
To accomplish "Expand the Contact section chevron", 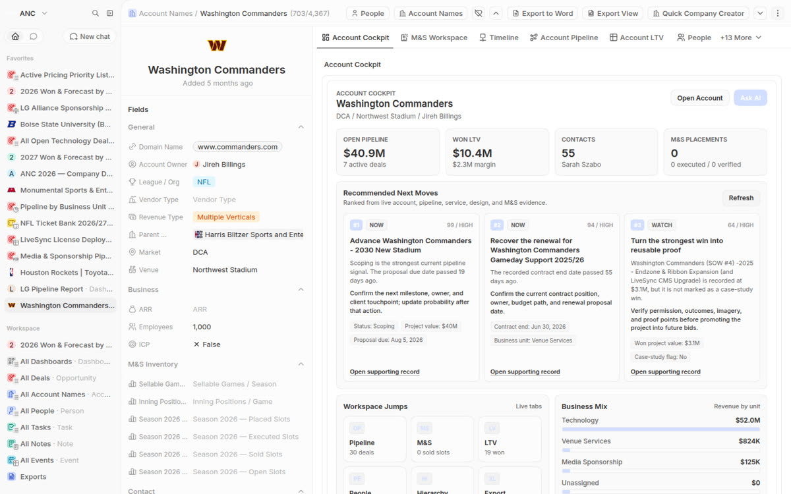I will 301,491.
